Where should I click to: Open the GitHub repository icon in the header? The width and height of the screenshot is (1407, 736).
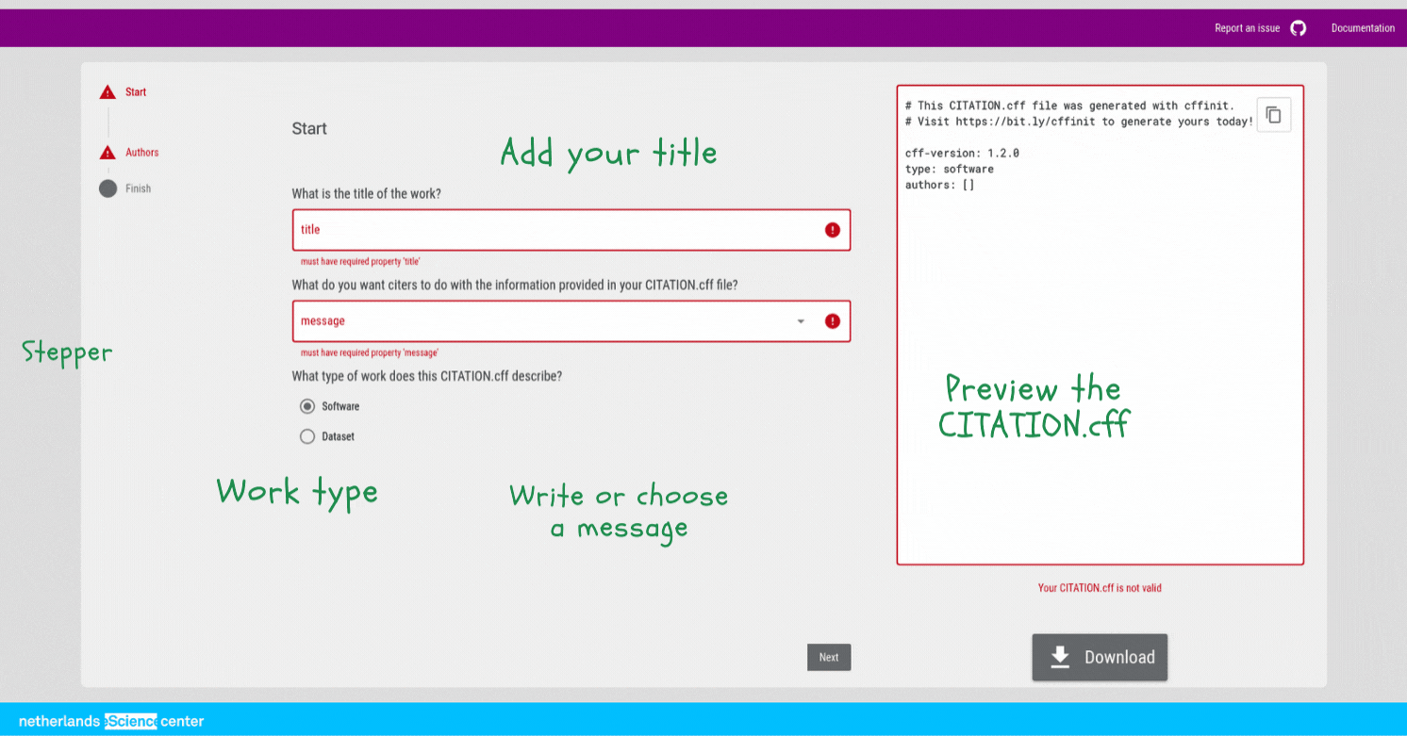(1298, 27)
